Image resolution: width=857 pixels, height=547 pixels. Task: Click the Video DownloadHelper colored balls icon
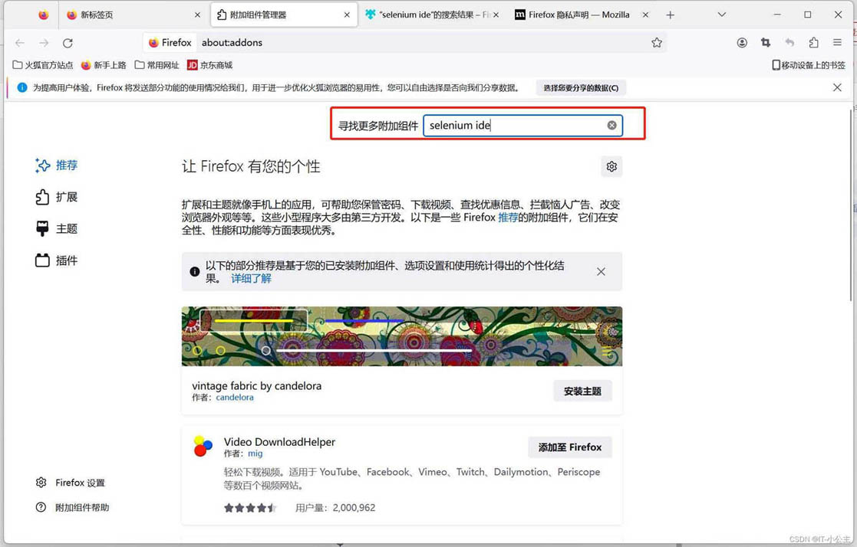(203, 445)
